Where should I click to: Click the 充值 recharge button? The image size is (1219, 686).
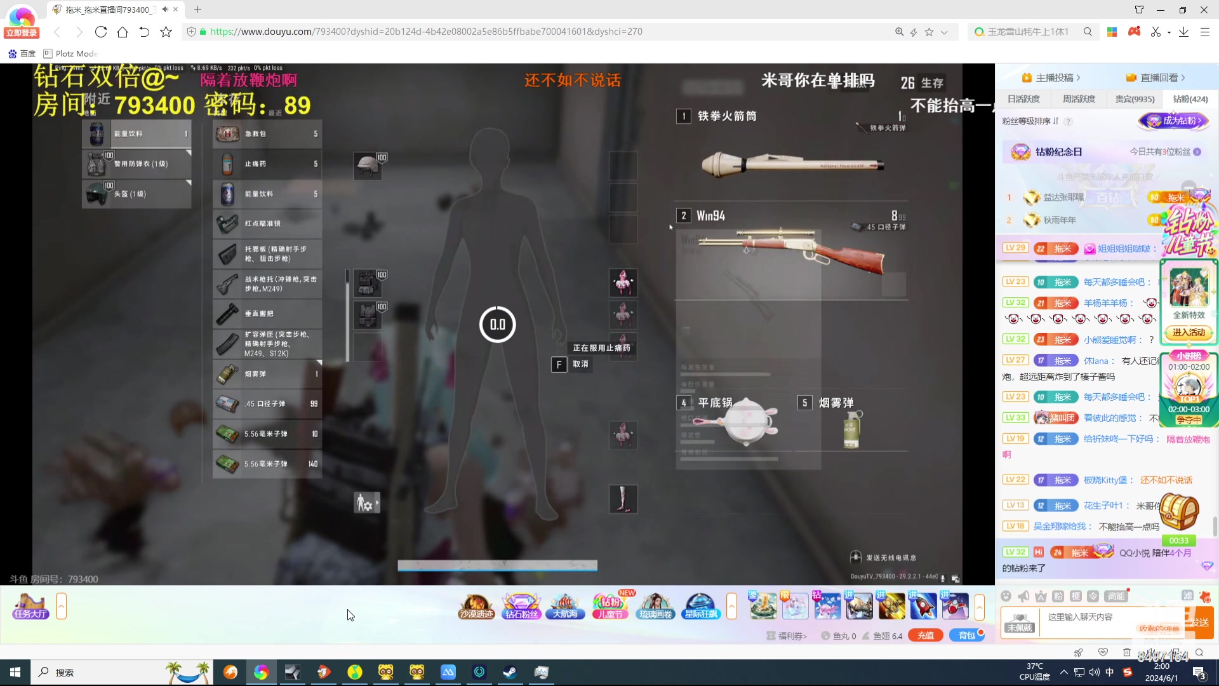[x=925, y=635]
